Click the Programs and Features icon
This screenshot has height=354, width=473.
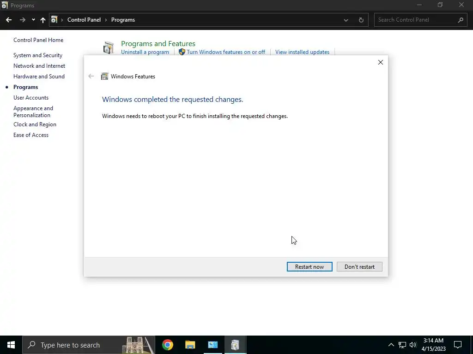coord(108,48)
